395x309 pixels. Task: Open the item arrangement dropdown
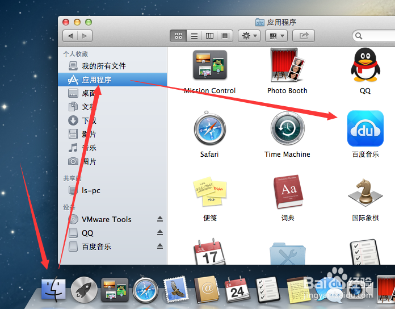(276, 36)
